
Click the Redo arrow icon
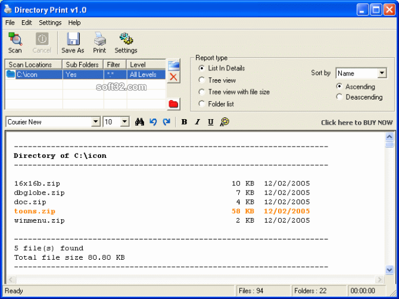167,122
